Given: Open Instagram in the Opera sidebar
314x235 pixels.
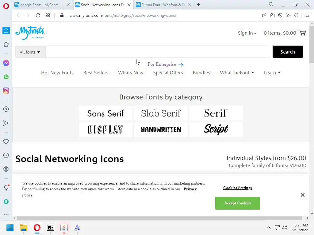Looking at the screenshot, I should pos(6,91).
